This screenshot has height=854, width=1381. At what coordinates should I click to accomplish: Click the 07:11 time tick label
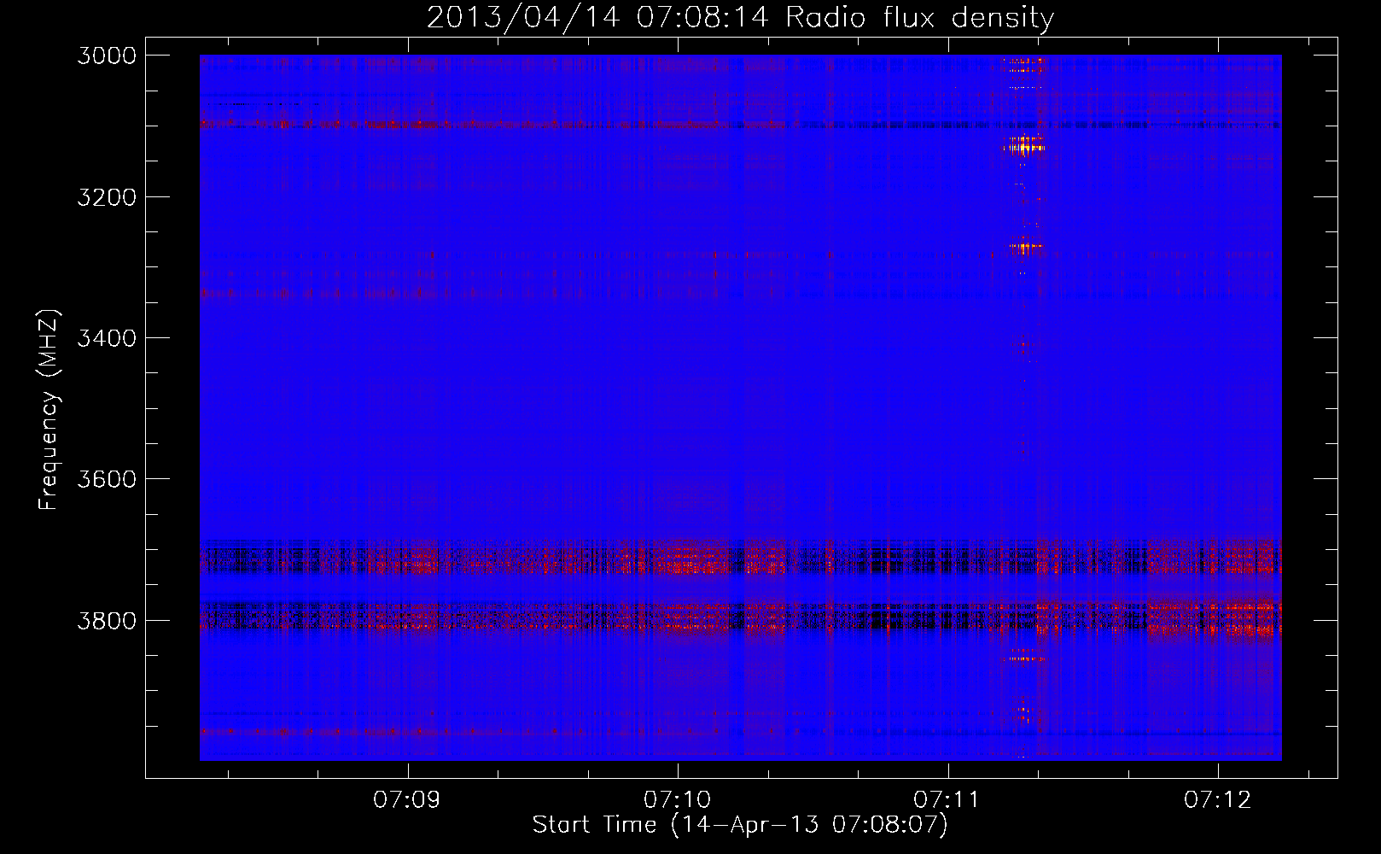click(947, 800)
